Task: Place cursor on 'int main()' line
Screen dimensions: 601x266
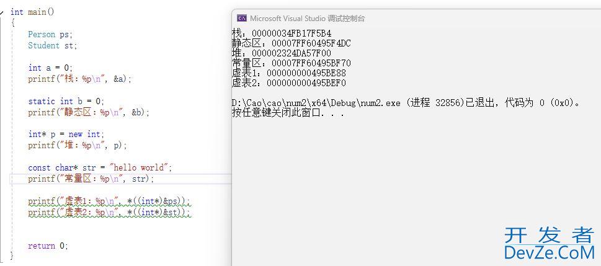Action: (33, 12)
